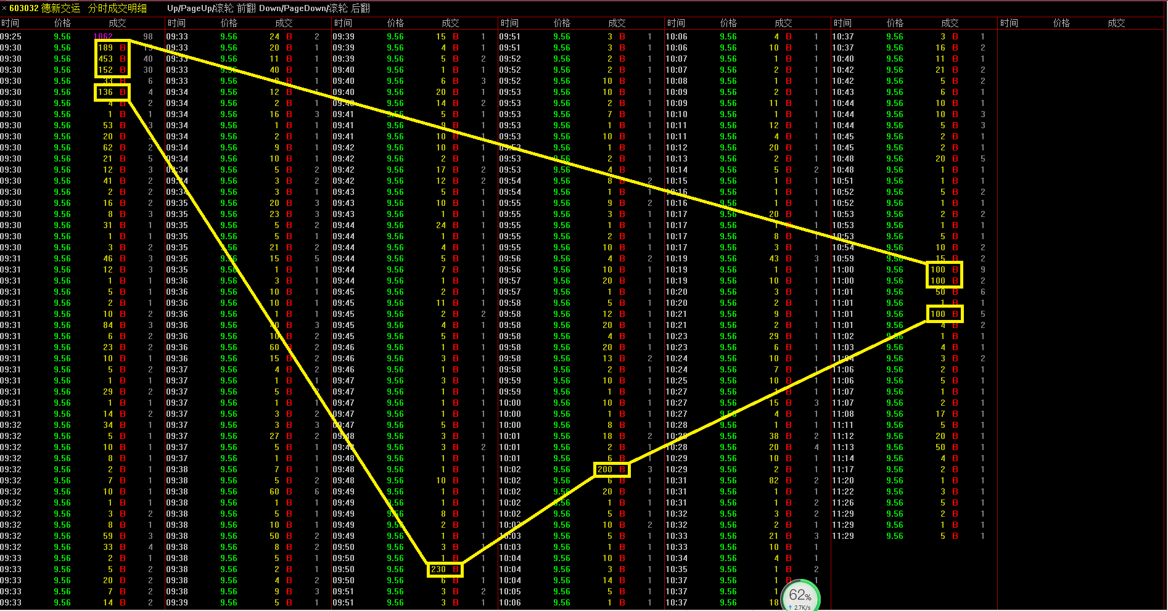This screenshot has height=611, width=1168.
Task: Click the 11:14 time cell
Action: click(843, 458)
